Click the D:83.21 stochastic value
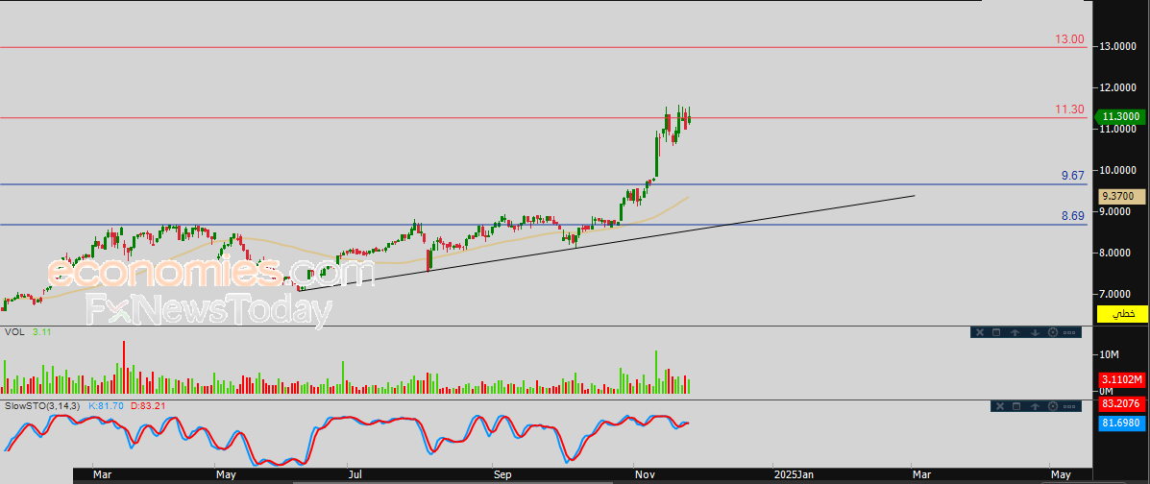The image size is (1150, 484). click(146, 405)
